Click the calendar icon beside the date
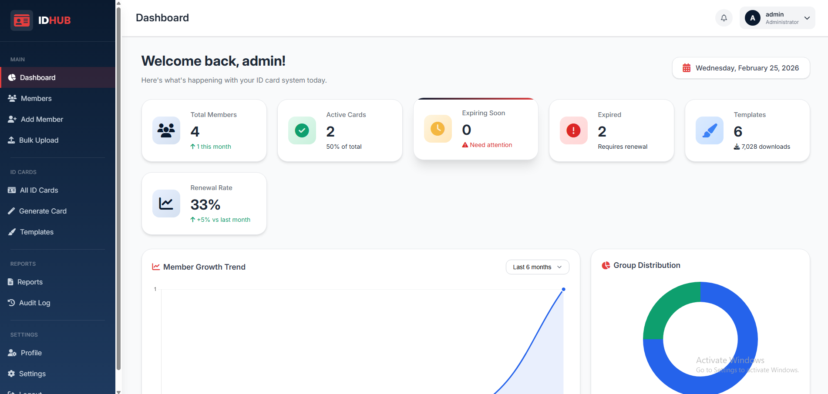The width and height of the screenshot is (828, 394). tap(687, 68)
